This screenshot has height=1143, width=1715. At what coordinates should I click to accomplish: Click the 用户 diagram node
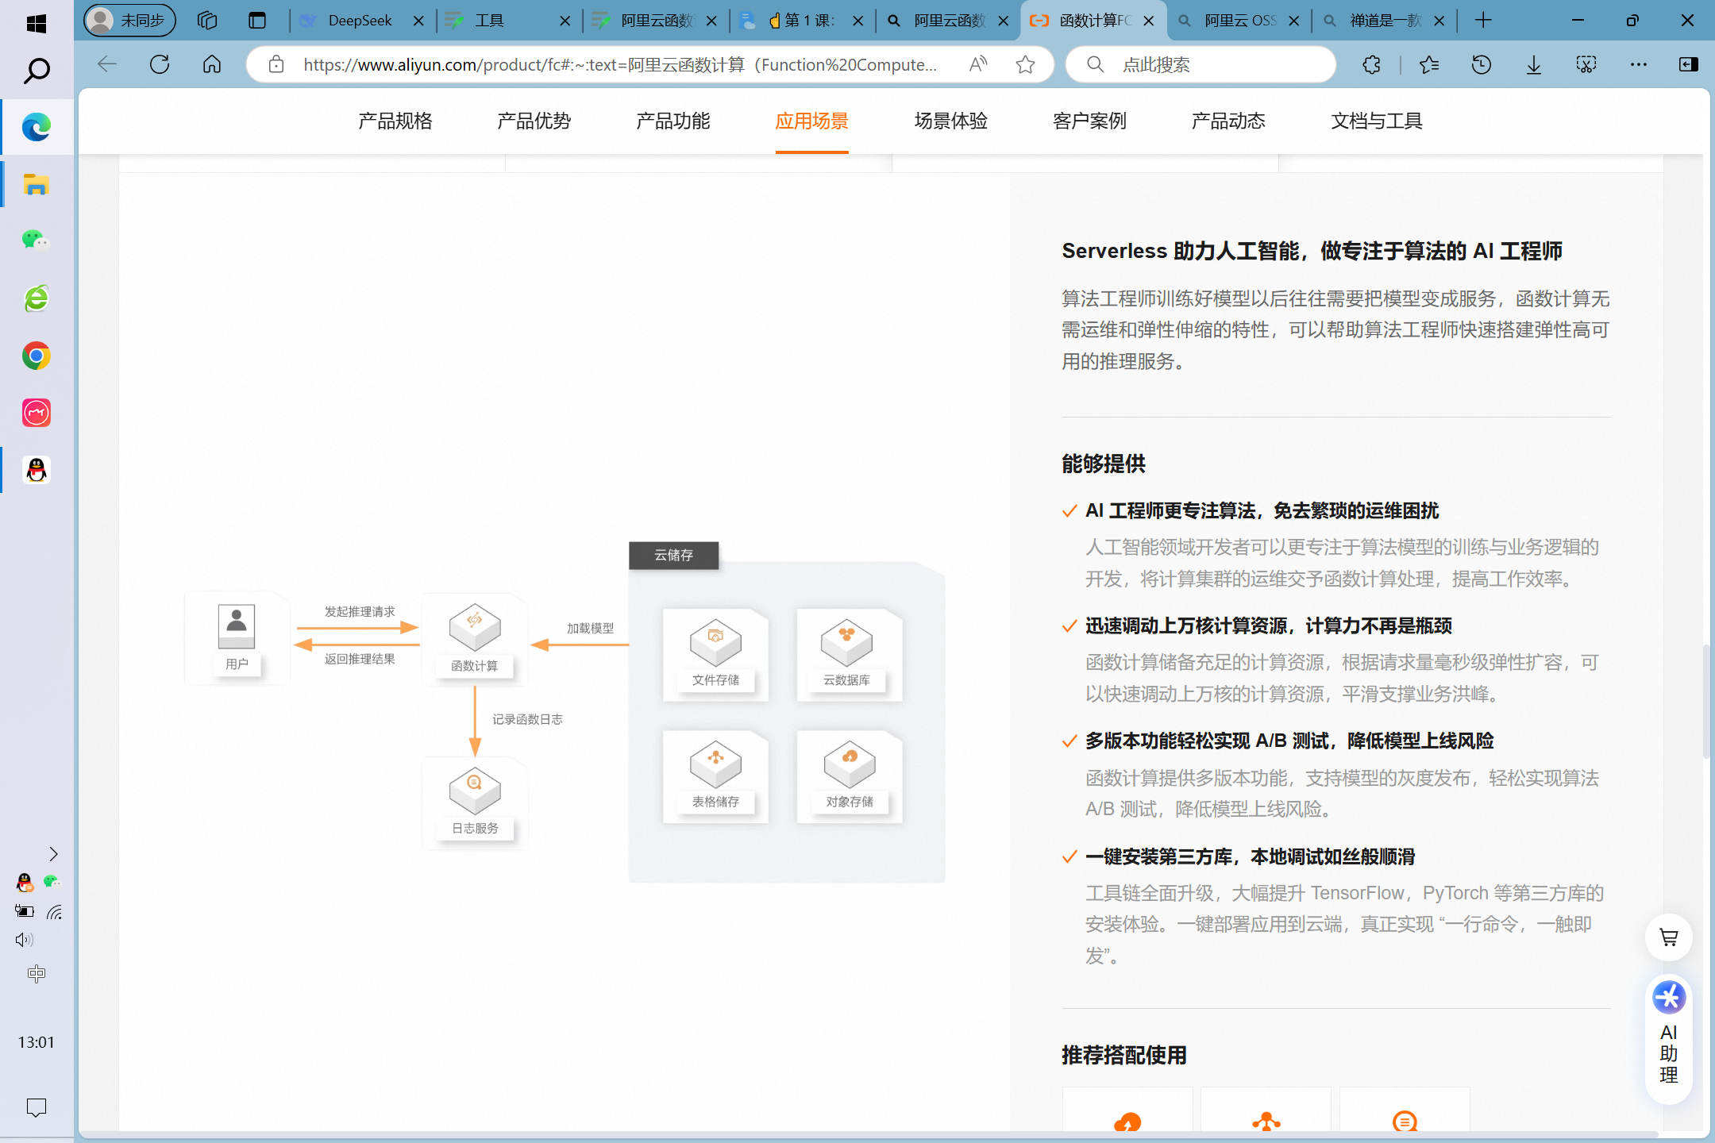click(237, 637)
